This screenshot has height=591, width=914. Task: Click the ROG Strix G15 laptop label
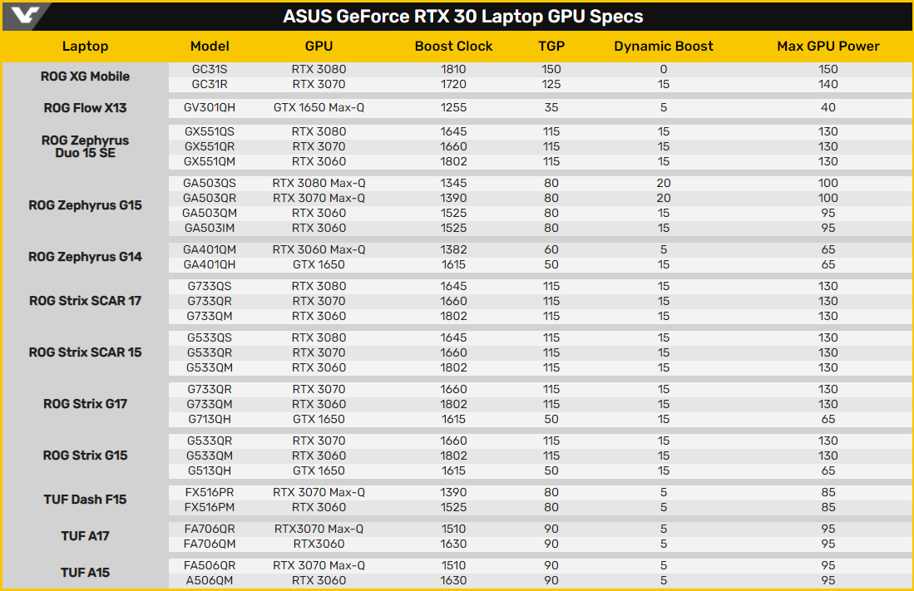coord(85,456)
